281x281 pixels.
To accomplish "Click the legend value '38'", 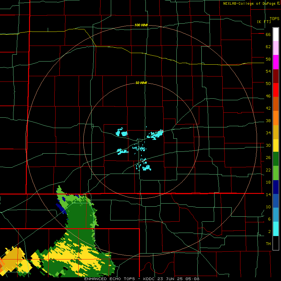I will click(x=268, y=121).
